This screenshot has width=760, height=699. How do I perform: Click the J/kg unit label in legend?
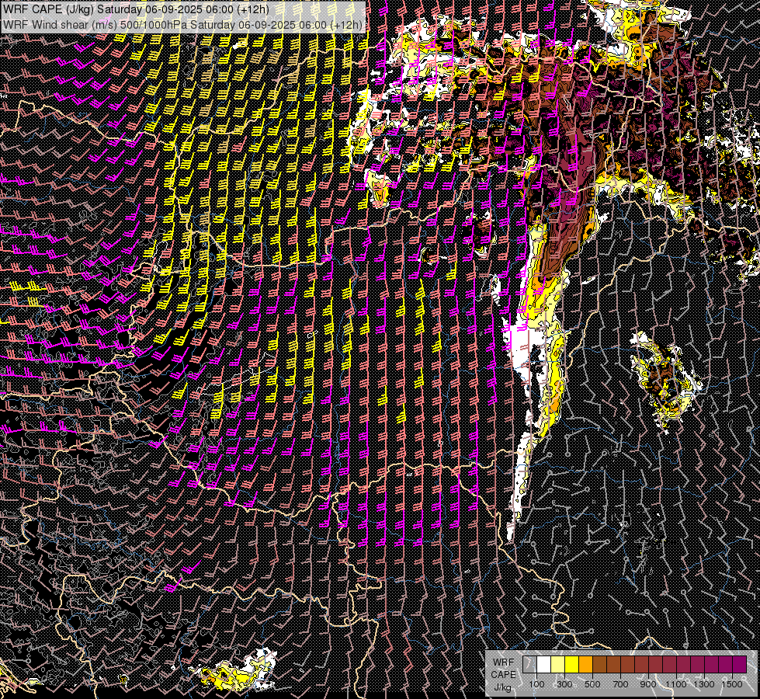(503, 687)
